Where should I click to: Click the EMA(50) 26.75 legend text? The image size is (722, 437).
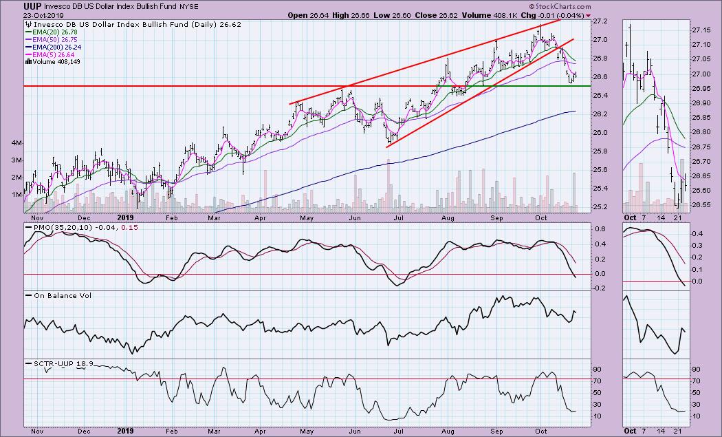pyautogui.click(x=55, y=40)
